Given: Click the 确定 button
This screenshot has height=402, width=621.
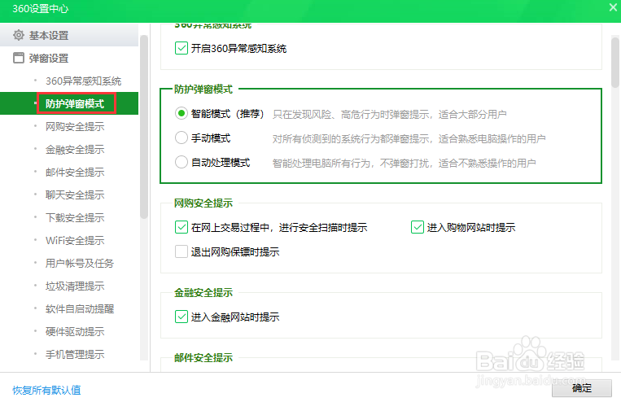Looking at the screenshot, I should pos(582,388).
